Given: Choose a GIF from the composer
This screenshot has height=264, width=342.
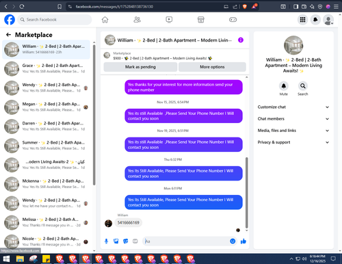Looking at the screenshot, I should [x=135, y=241].
